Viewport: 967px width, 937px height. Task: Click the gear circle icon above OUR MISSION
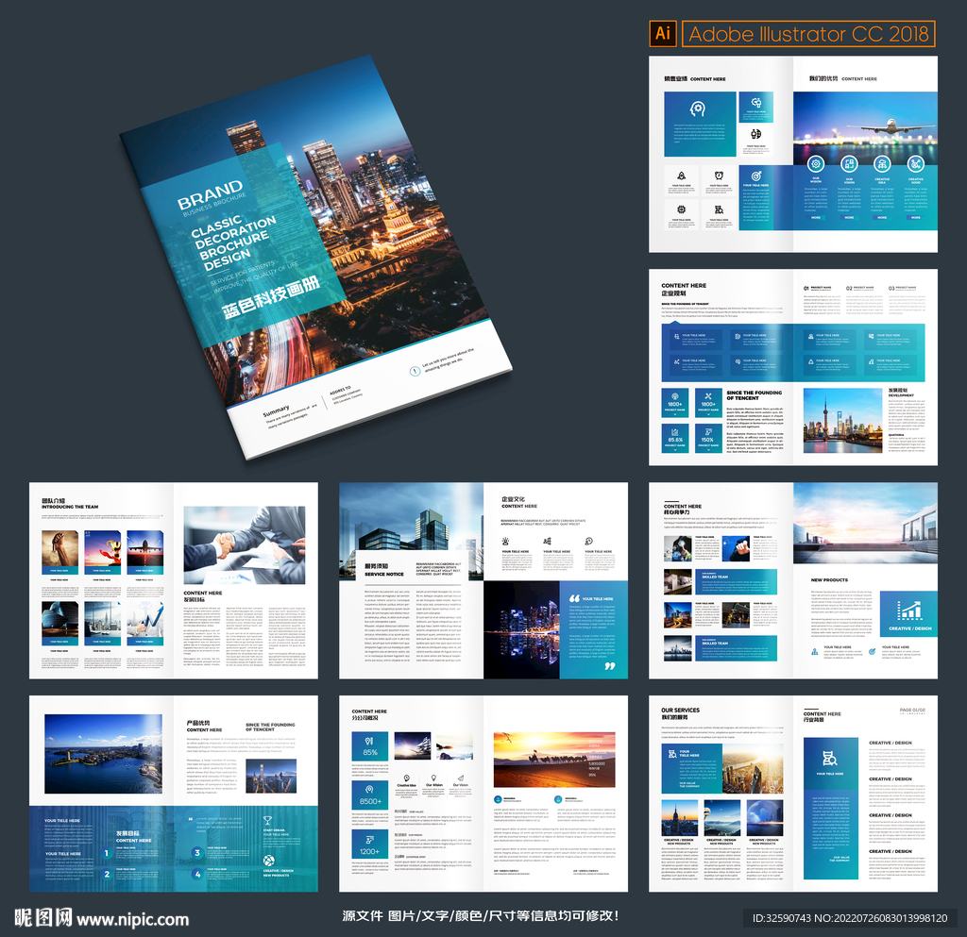coord(816,164)
